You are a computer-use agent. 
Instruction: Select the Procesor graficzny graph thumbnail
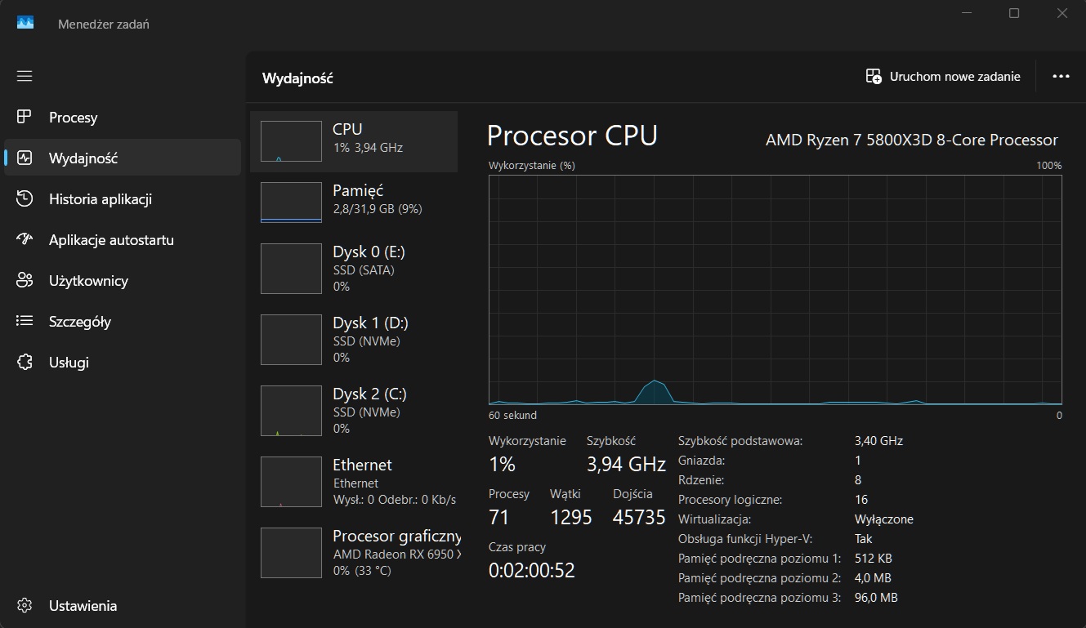point(291,553)
